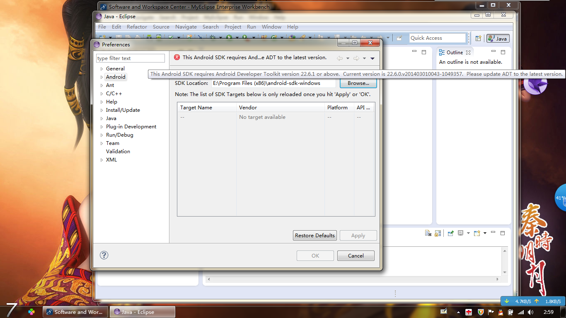Click the Restore Defaults button
The image size is (566, 318).
pyautogui.click(x=315, y=235)
